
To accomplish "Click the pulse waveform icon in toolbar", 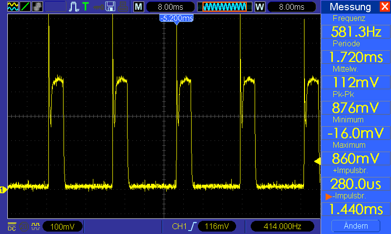I will [75, 7].
